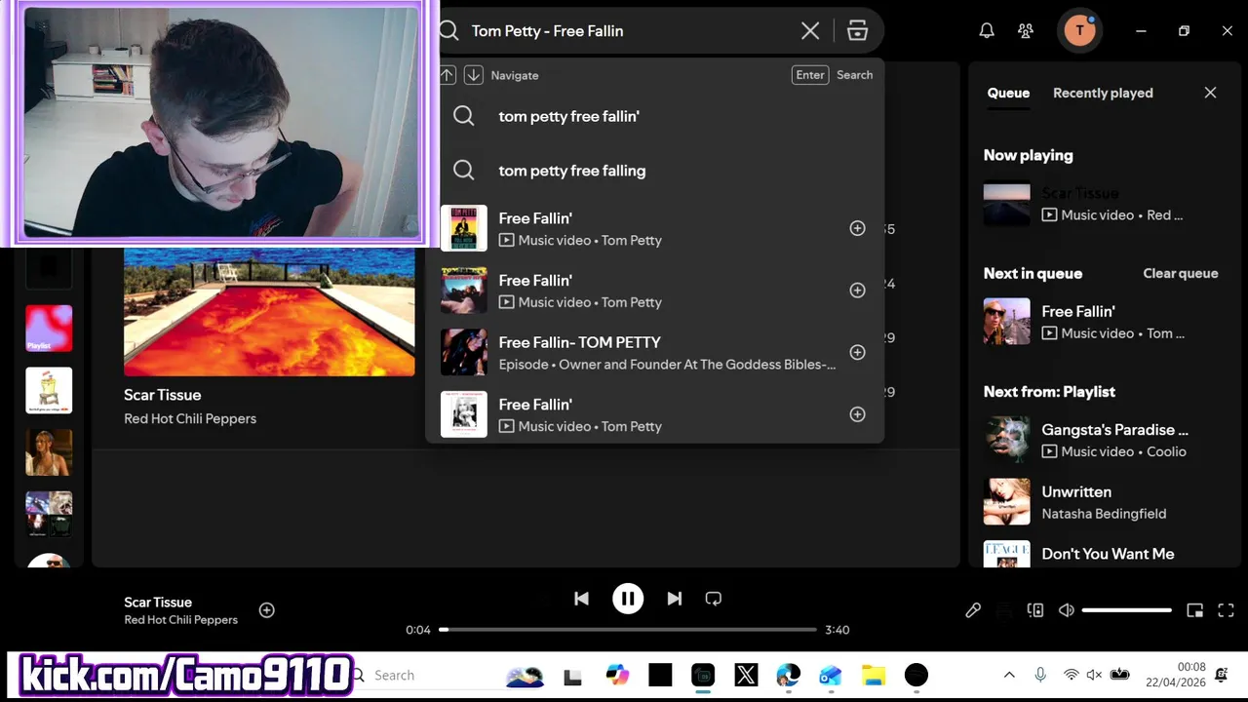Clear the search field with the X

point(810,31)
